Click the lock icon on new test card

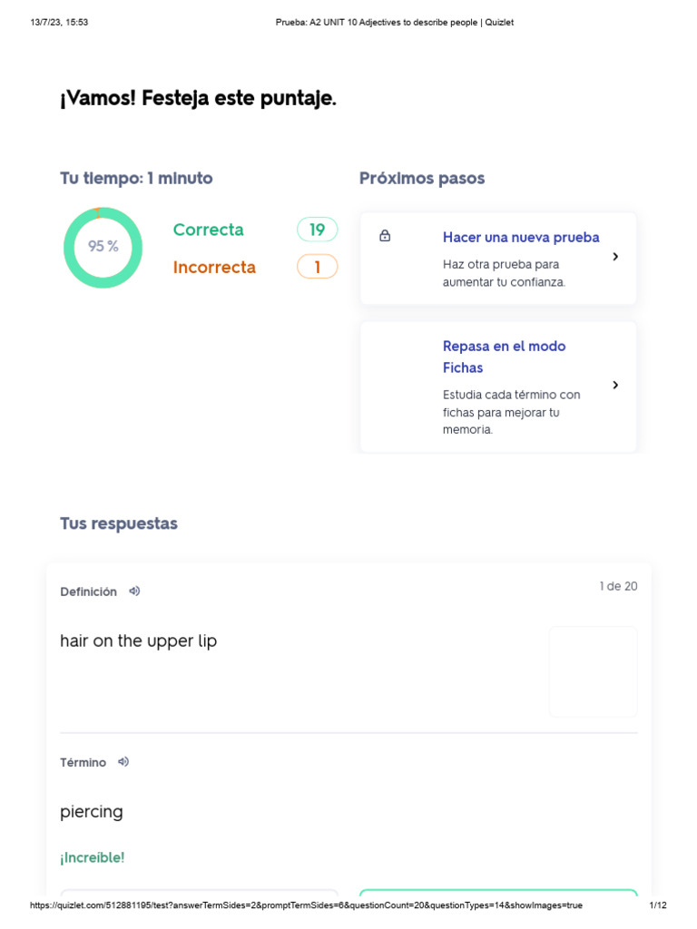385,236
